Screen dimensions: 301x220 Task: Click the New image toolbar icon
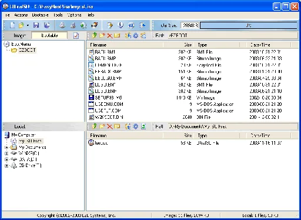point(12,25)
